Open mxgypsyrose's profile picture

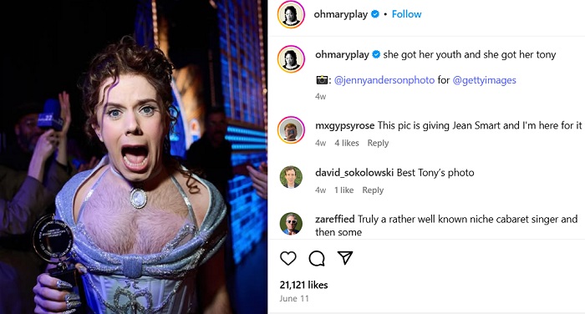pos(291,129)
